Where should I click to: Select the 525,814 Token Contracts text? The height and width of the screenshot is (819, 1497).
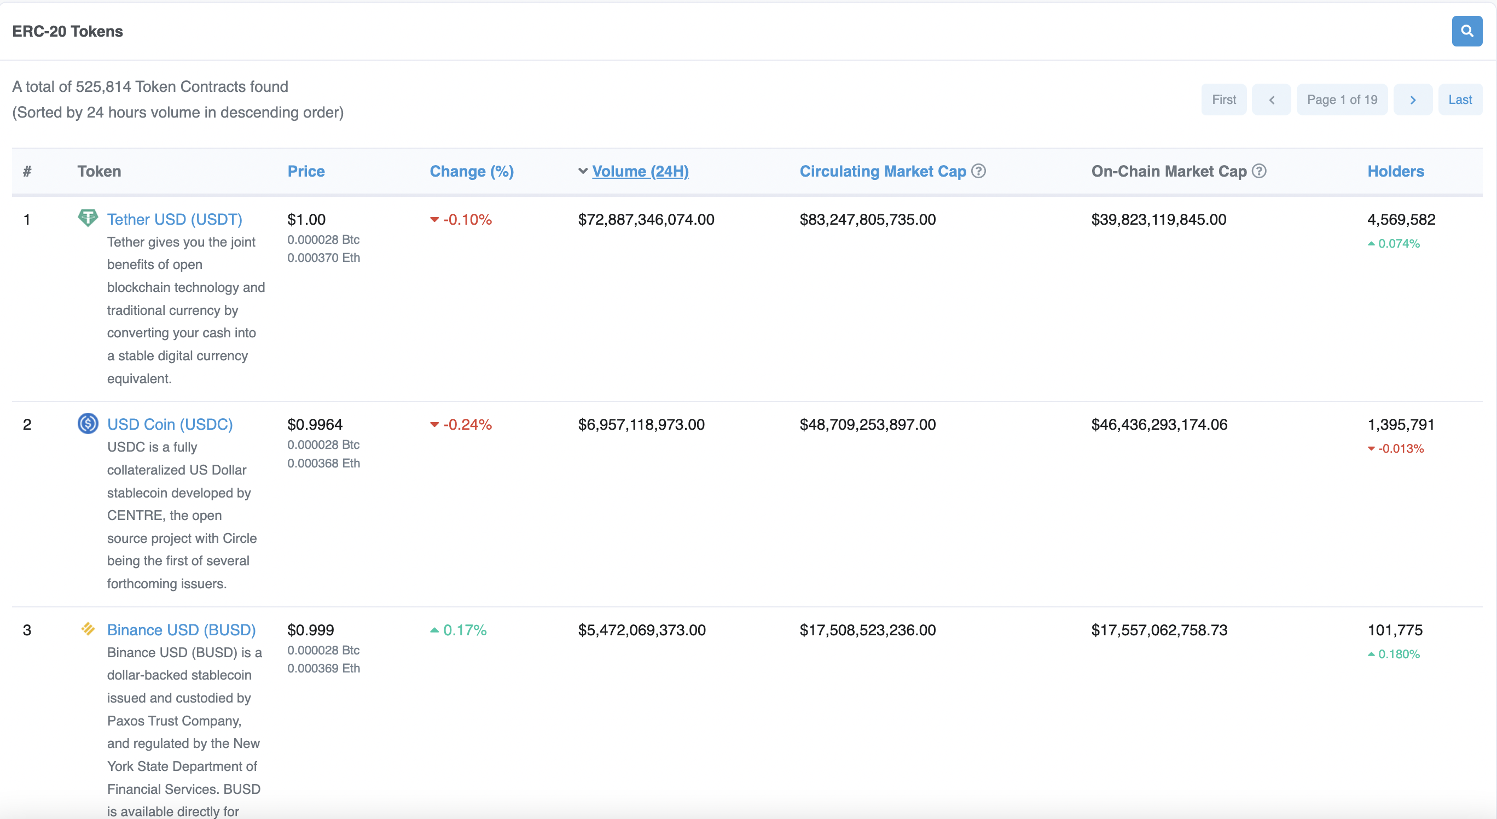pyautogui.click(x=182, y=86)
